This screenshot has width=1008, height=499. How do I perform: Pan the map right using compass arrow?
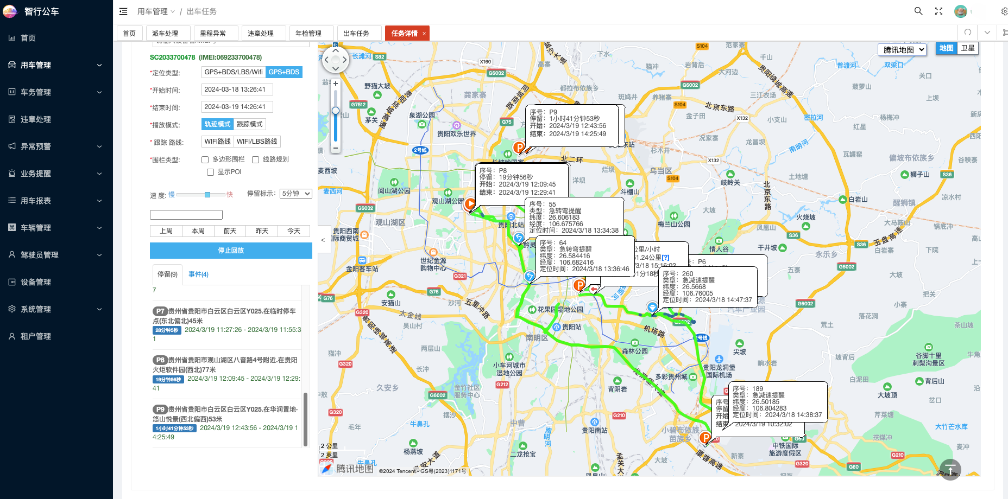coord(344,60)
